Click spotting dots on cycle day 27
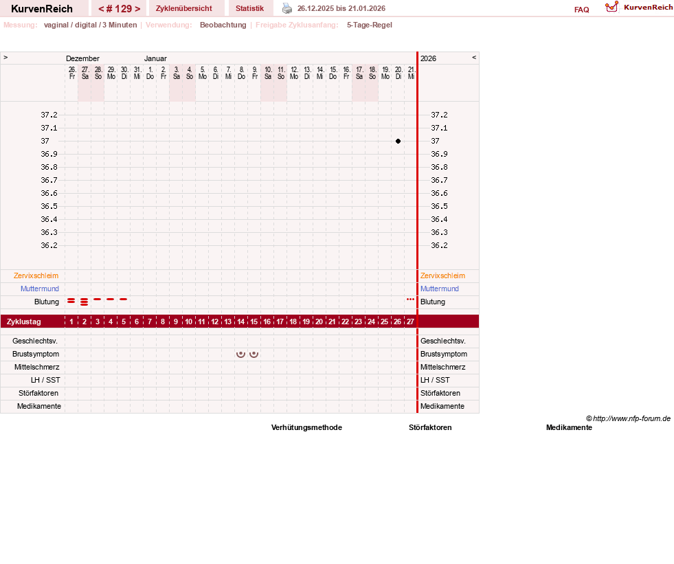The height and width of the screenshot is (564, 674). pyautogui.click(x=410, y=299)
